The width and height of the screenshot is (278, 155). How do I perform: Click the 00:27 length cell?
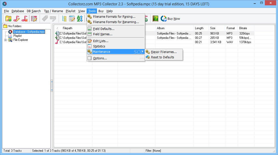198,38
